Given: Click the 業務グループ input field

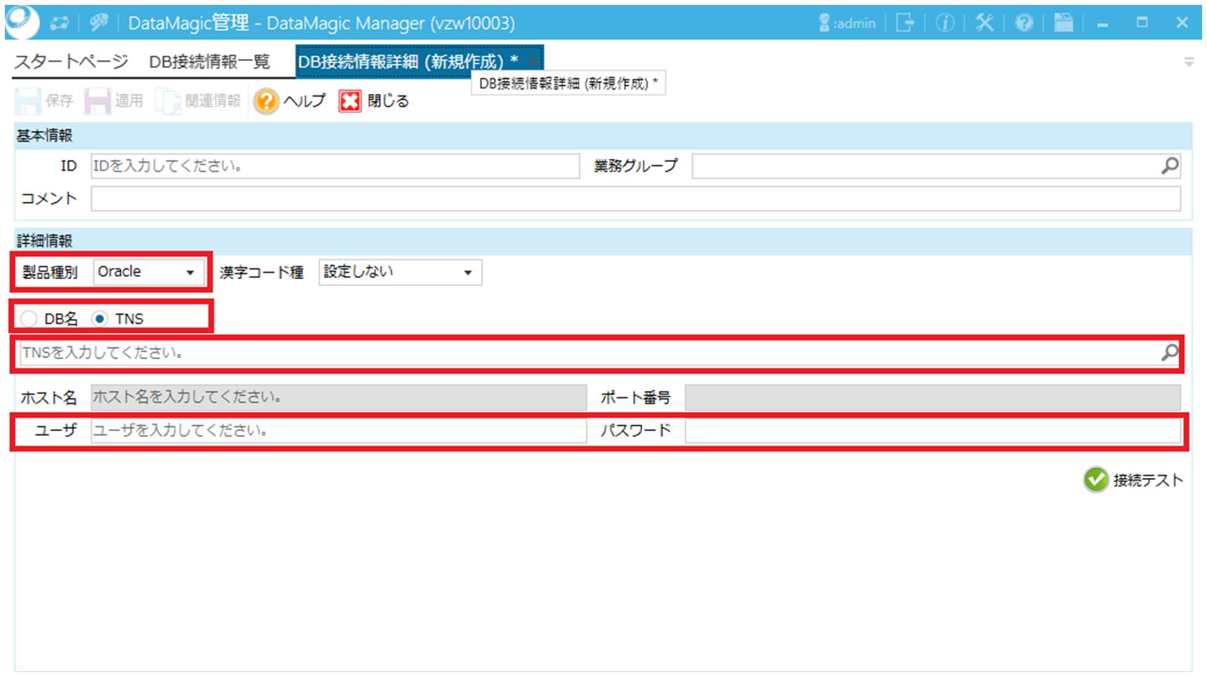Looking at the screenshot, I should coord(936,166).
